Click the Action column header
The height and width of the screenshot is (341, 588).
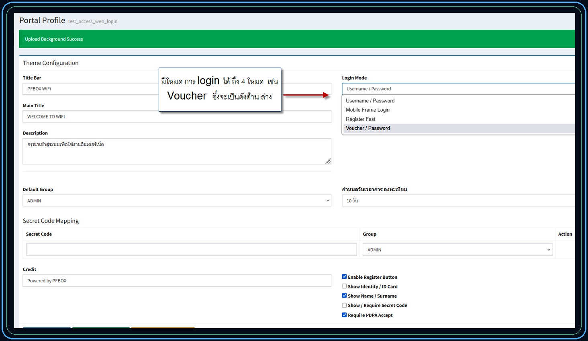click(x=565, y=234)
